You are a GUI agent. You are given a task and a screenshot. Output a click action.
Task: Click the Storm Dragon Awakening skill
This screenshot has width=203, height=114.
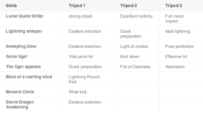point(20,104)
